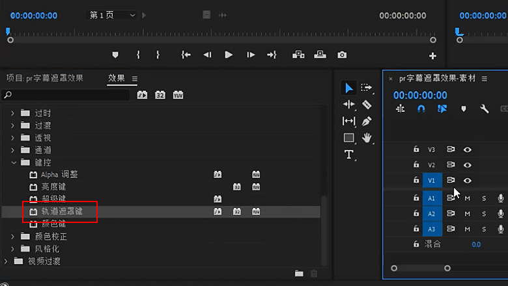The height and width of the screenshot is (286, 508).
Task: Filter by accelerated effects icon
Action: pyautogui.click(x=142, y=95)
